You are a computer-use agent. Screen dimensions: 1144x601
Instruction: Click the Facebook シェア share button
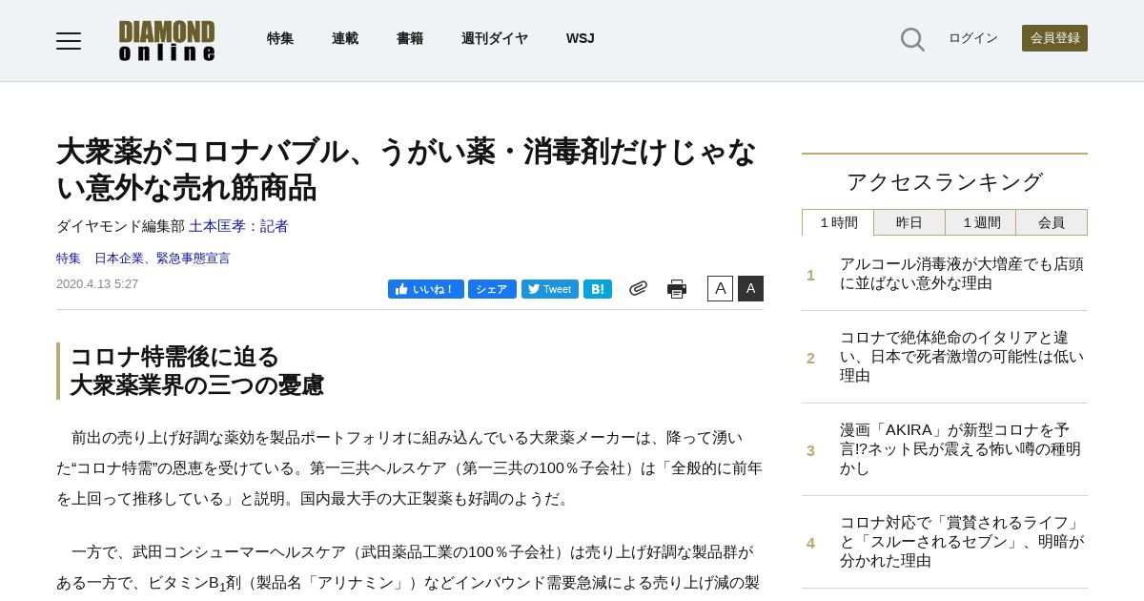tap(492, 289)
